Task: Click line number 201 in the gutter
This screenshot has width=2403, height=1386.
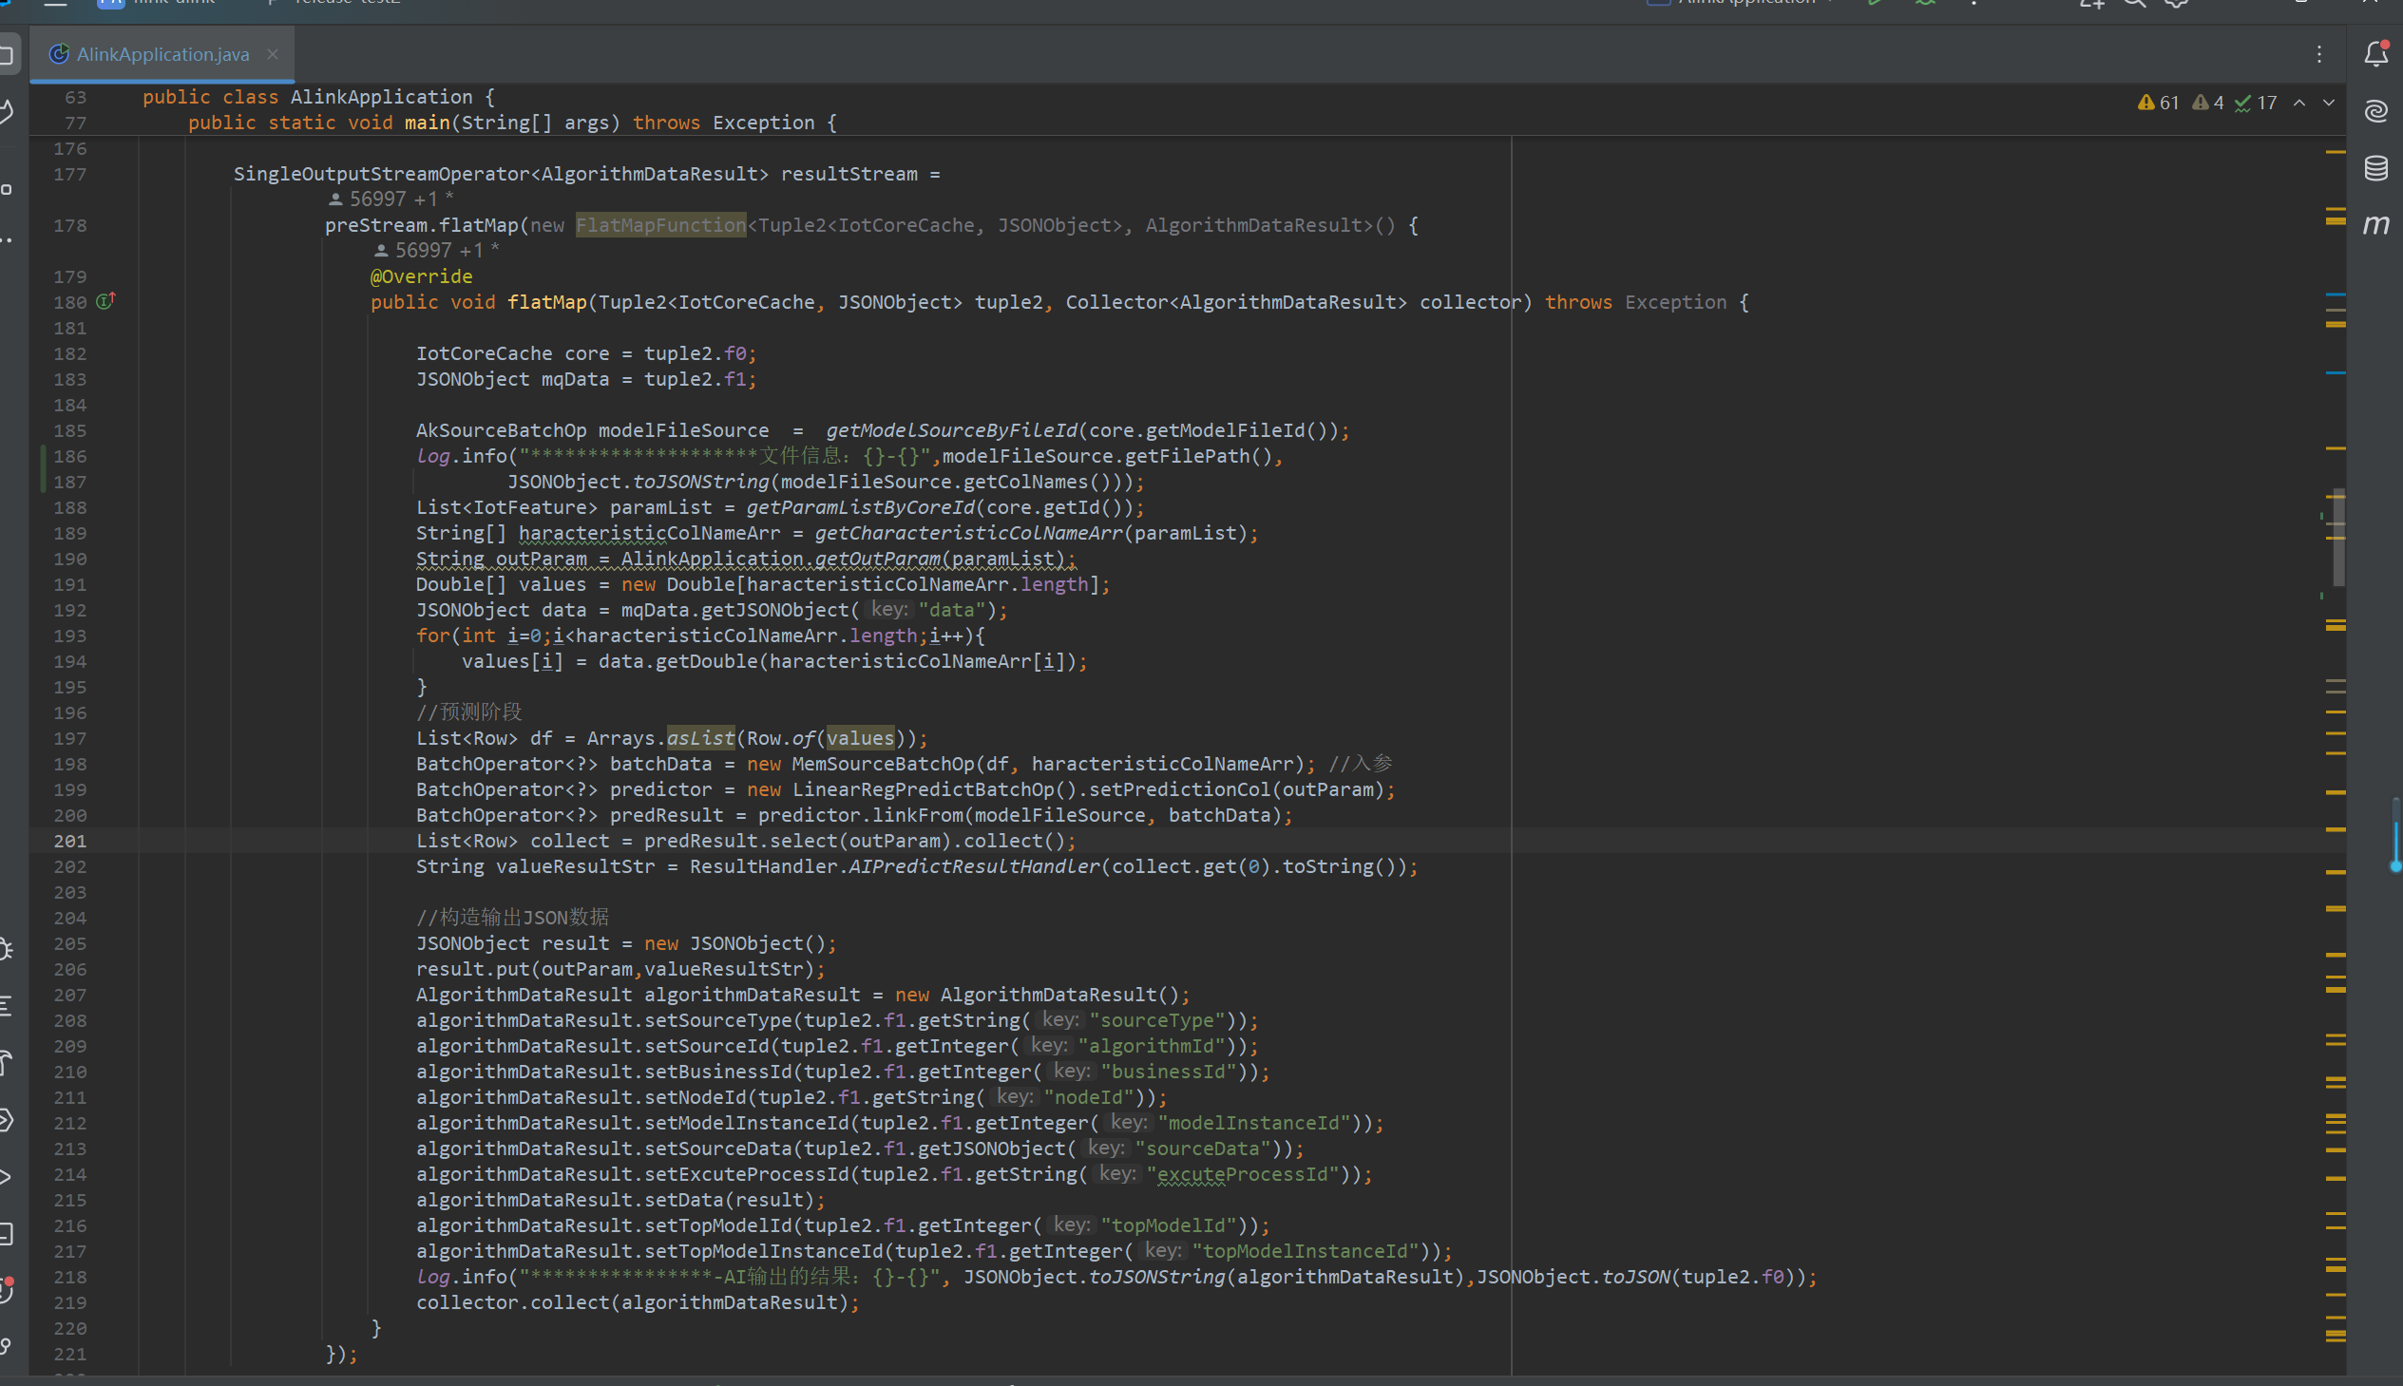Action: point(70,842)
